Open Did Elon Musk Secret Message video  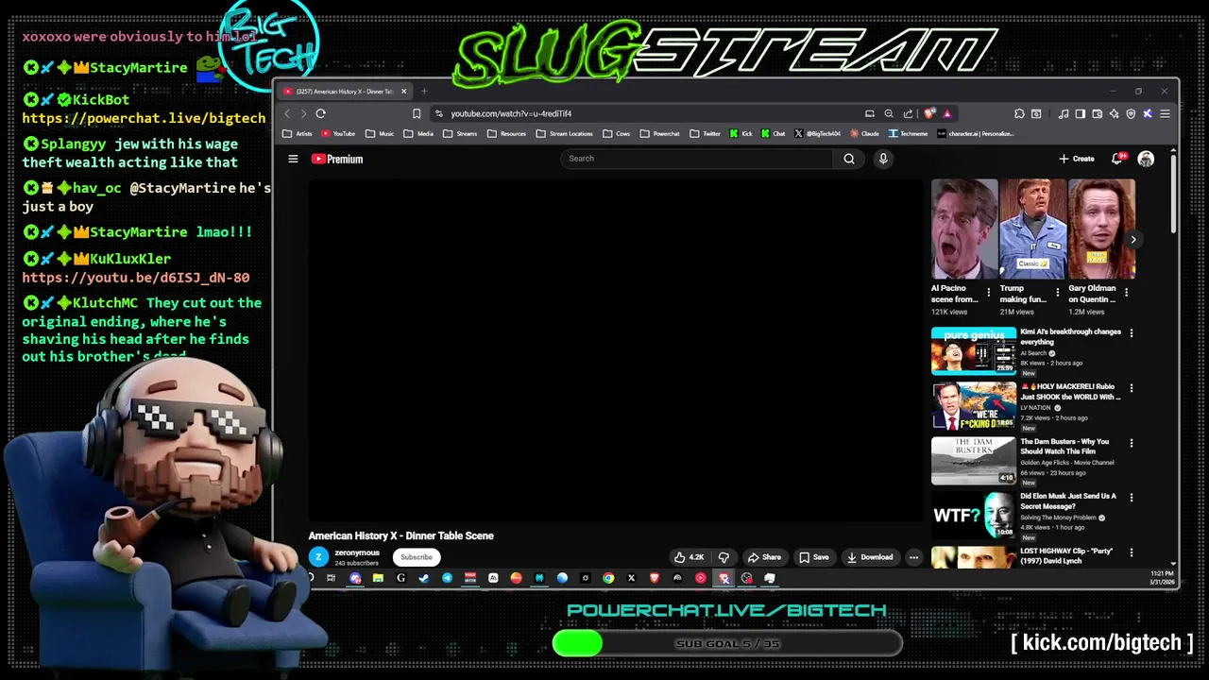[x=974, y=516]
